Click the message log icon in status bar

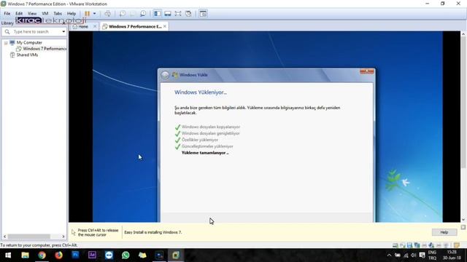click(457, 245)
